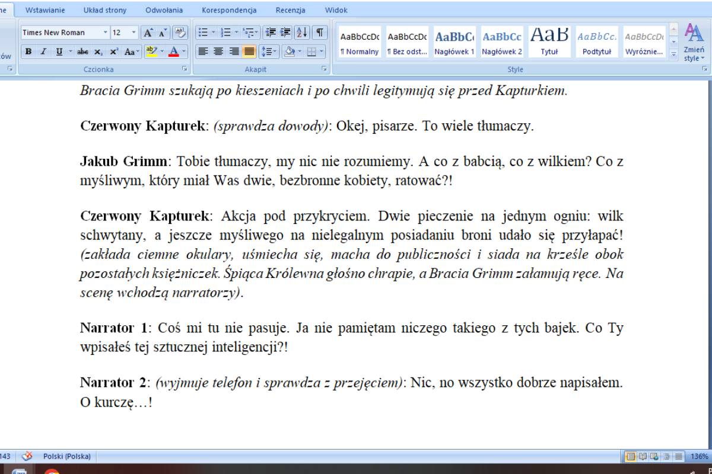
Task: Decrease paragraph indent icon
Action: point(271,33)
